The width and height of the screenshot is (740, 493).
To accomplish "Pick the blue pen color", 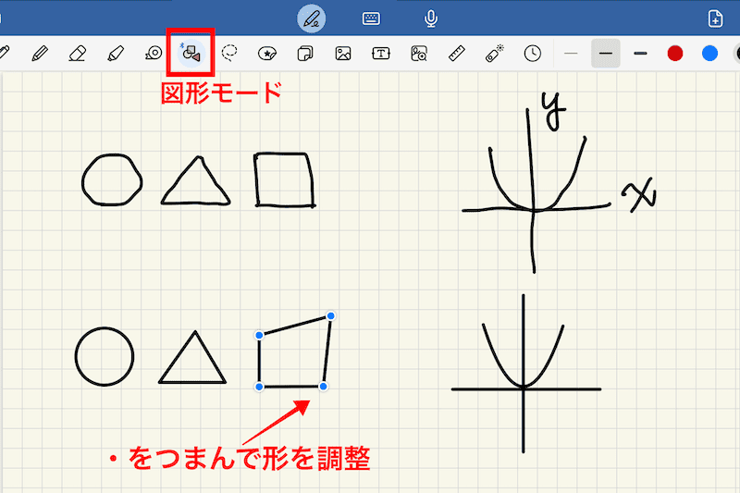I will (709, 54).
